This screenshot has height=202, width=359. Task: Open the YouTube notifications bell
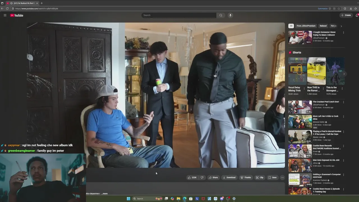[x=357, y=15]
